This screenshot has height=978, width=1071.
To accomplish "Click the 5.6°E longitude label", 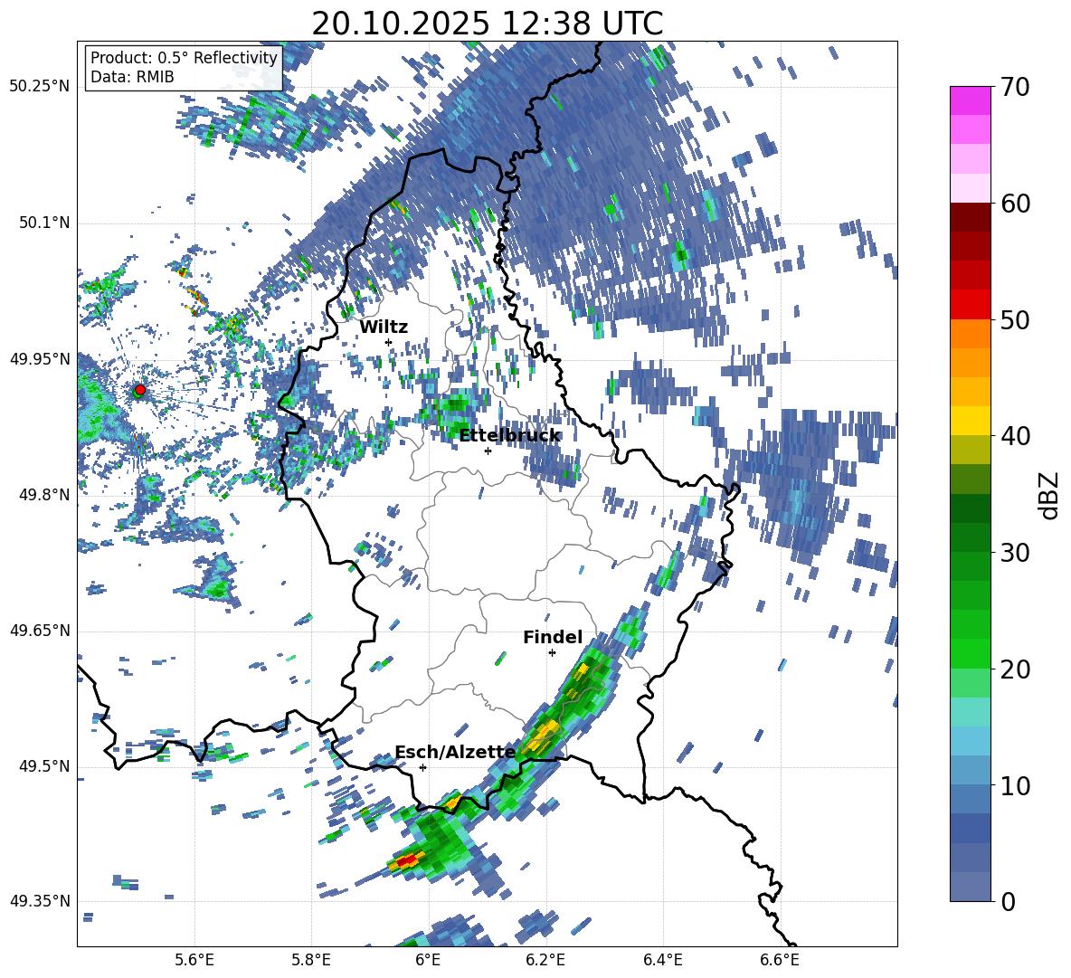I will pos(194,960).
